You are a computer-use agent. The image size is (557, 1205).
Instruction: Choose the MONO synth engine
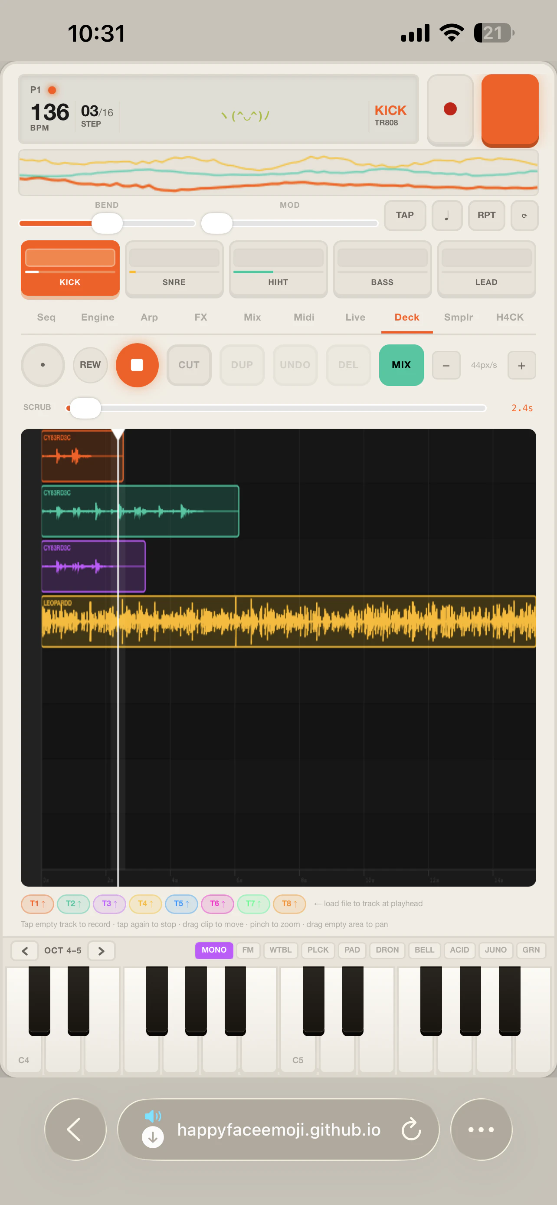(214, 950)
